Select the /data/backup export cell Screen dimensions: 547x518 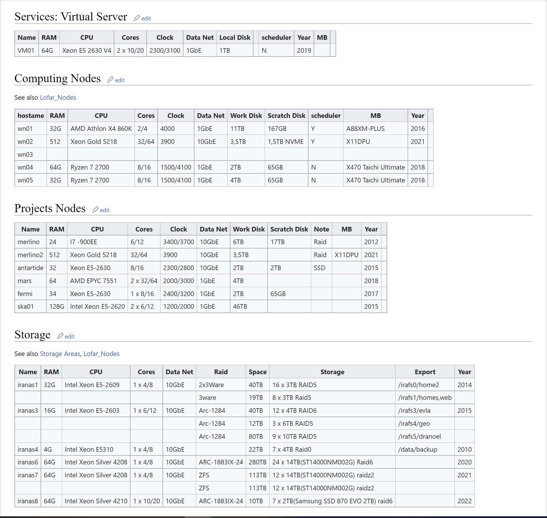coord(425,449)
